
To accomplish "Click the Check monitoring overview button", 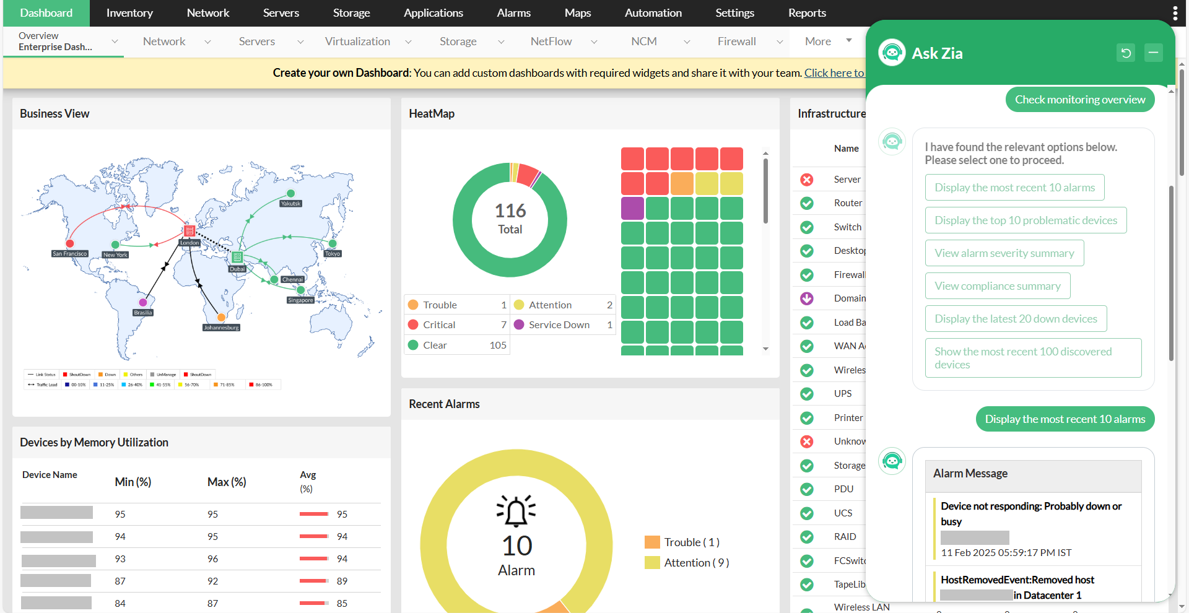I will point(1079,99).
